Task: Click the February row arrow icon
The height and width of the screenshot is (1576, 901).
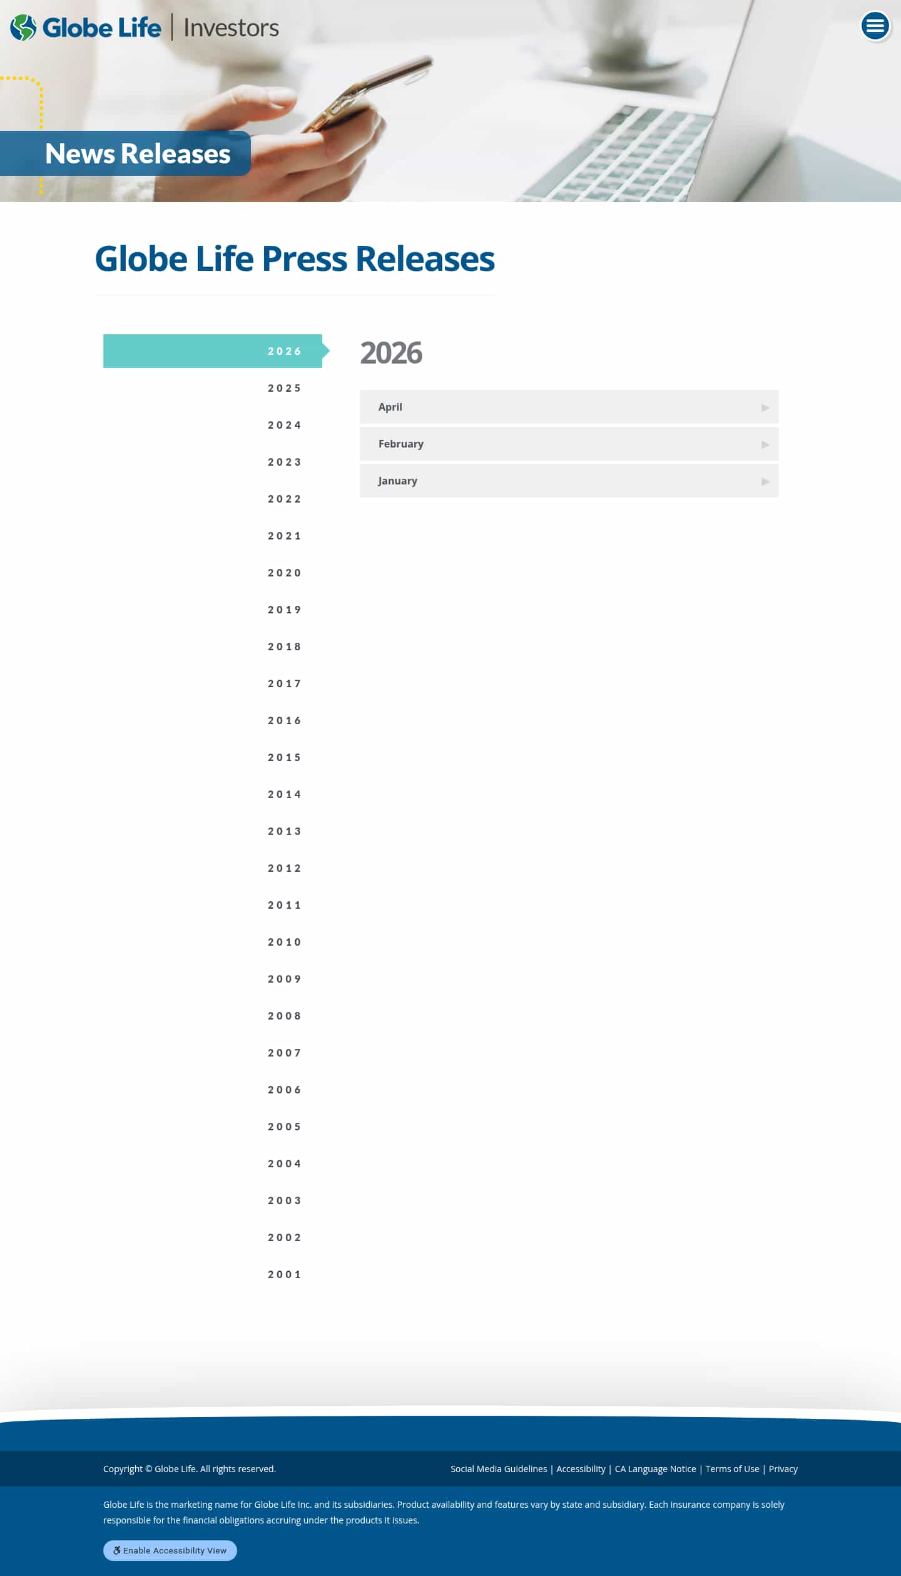Action: pos(765,444)
